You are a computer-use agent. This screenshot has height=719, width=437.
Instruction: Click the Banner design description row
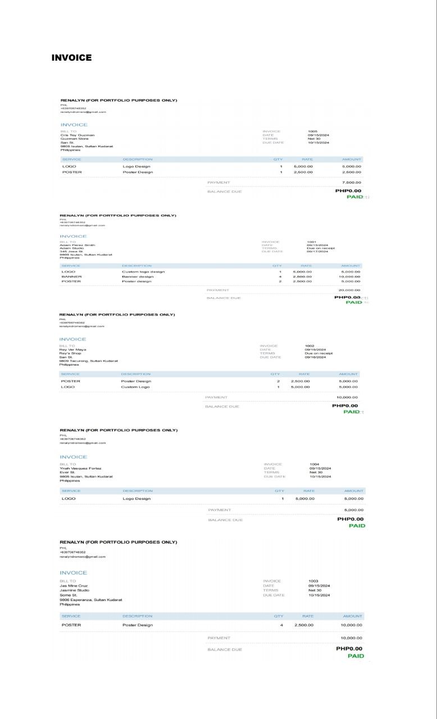138,276
